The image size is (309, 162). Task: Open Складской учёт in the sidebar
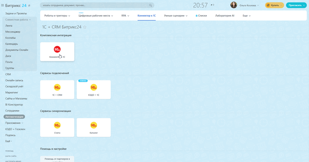tap(14, 86)
